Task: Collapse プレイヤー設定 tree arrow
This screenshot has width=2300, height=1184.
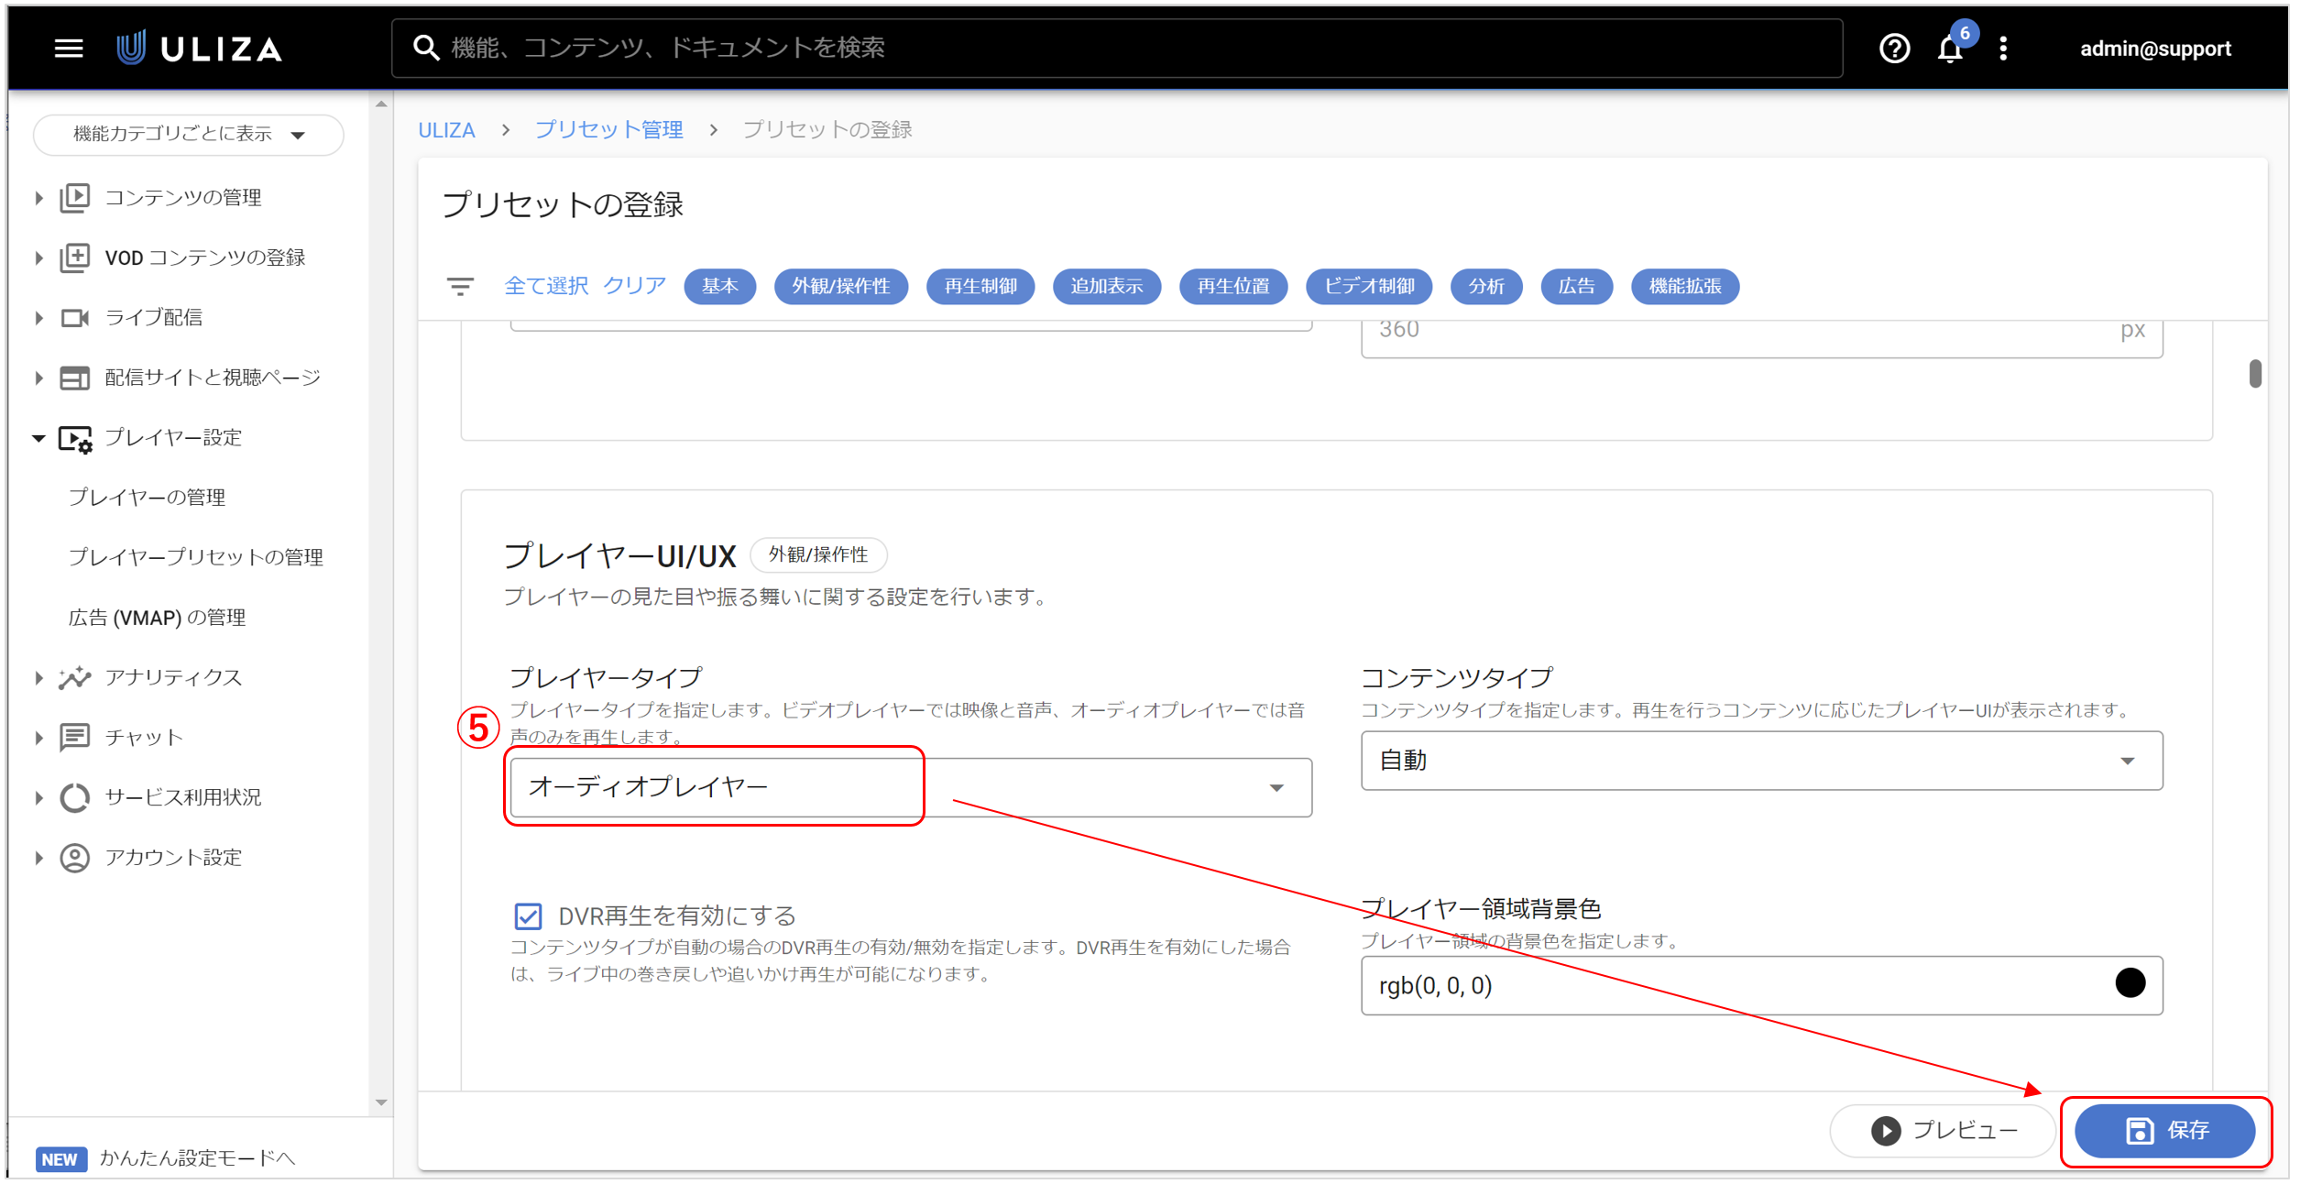Action: [38, 438]
